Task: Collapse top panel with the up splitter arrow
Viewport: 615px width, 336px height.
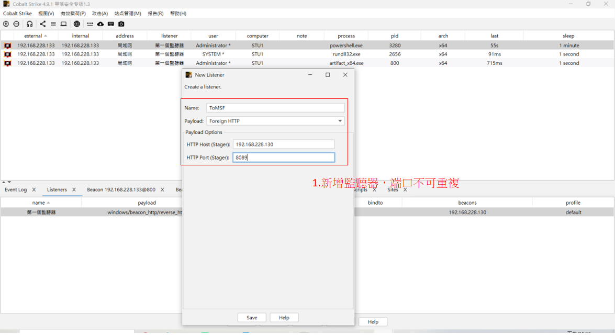Action: [4, 182]
